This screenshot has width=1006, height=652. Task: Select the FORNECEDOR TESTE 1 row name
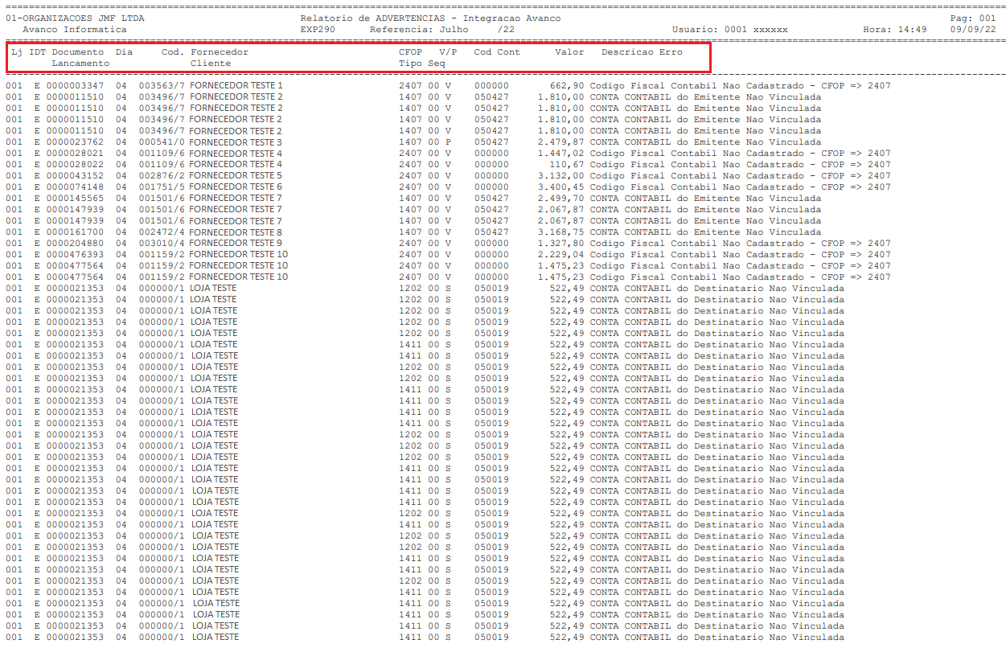point(236,85)
